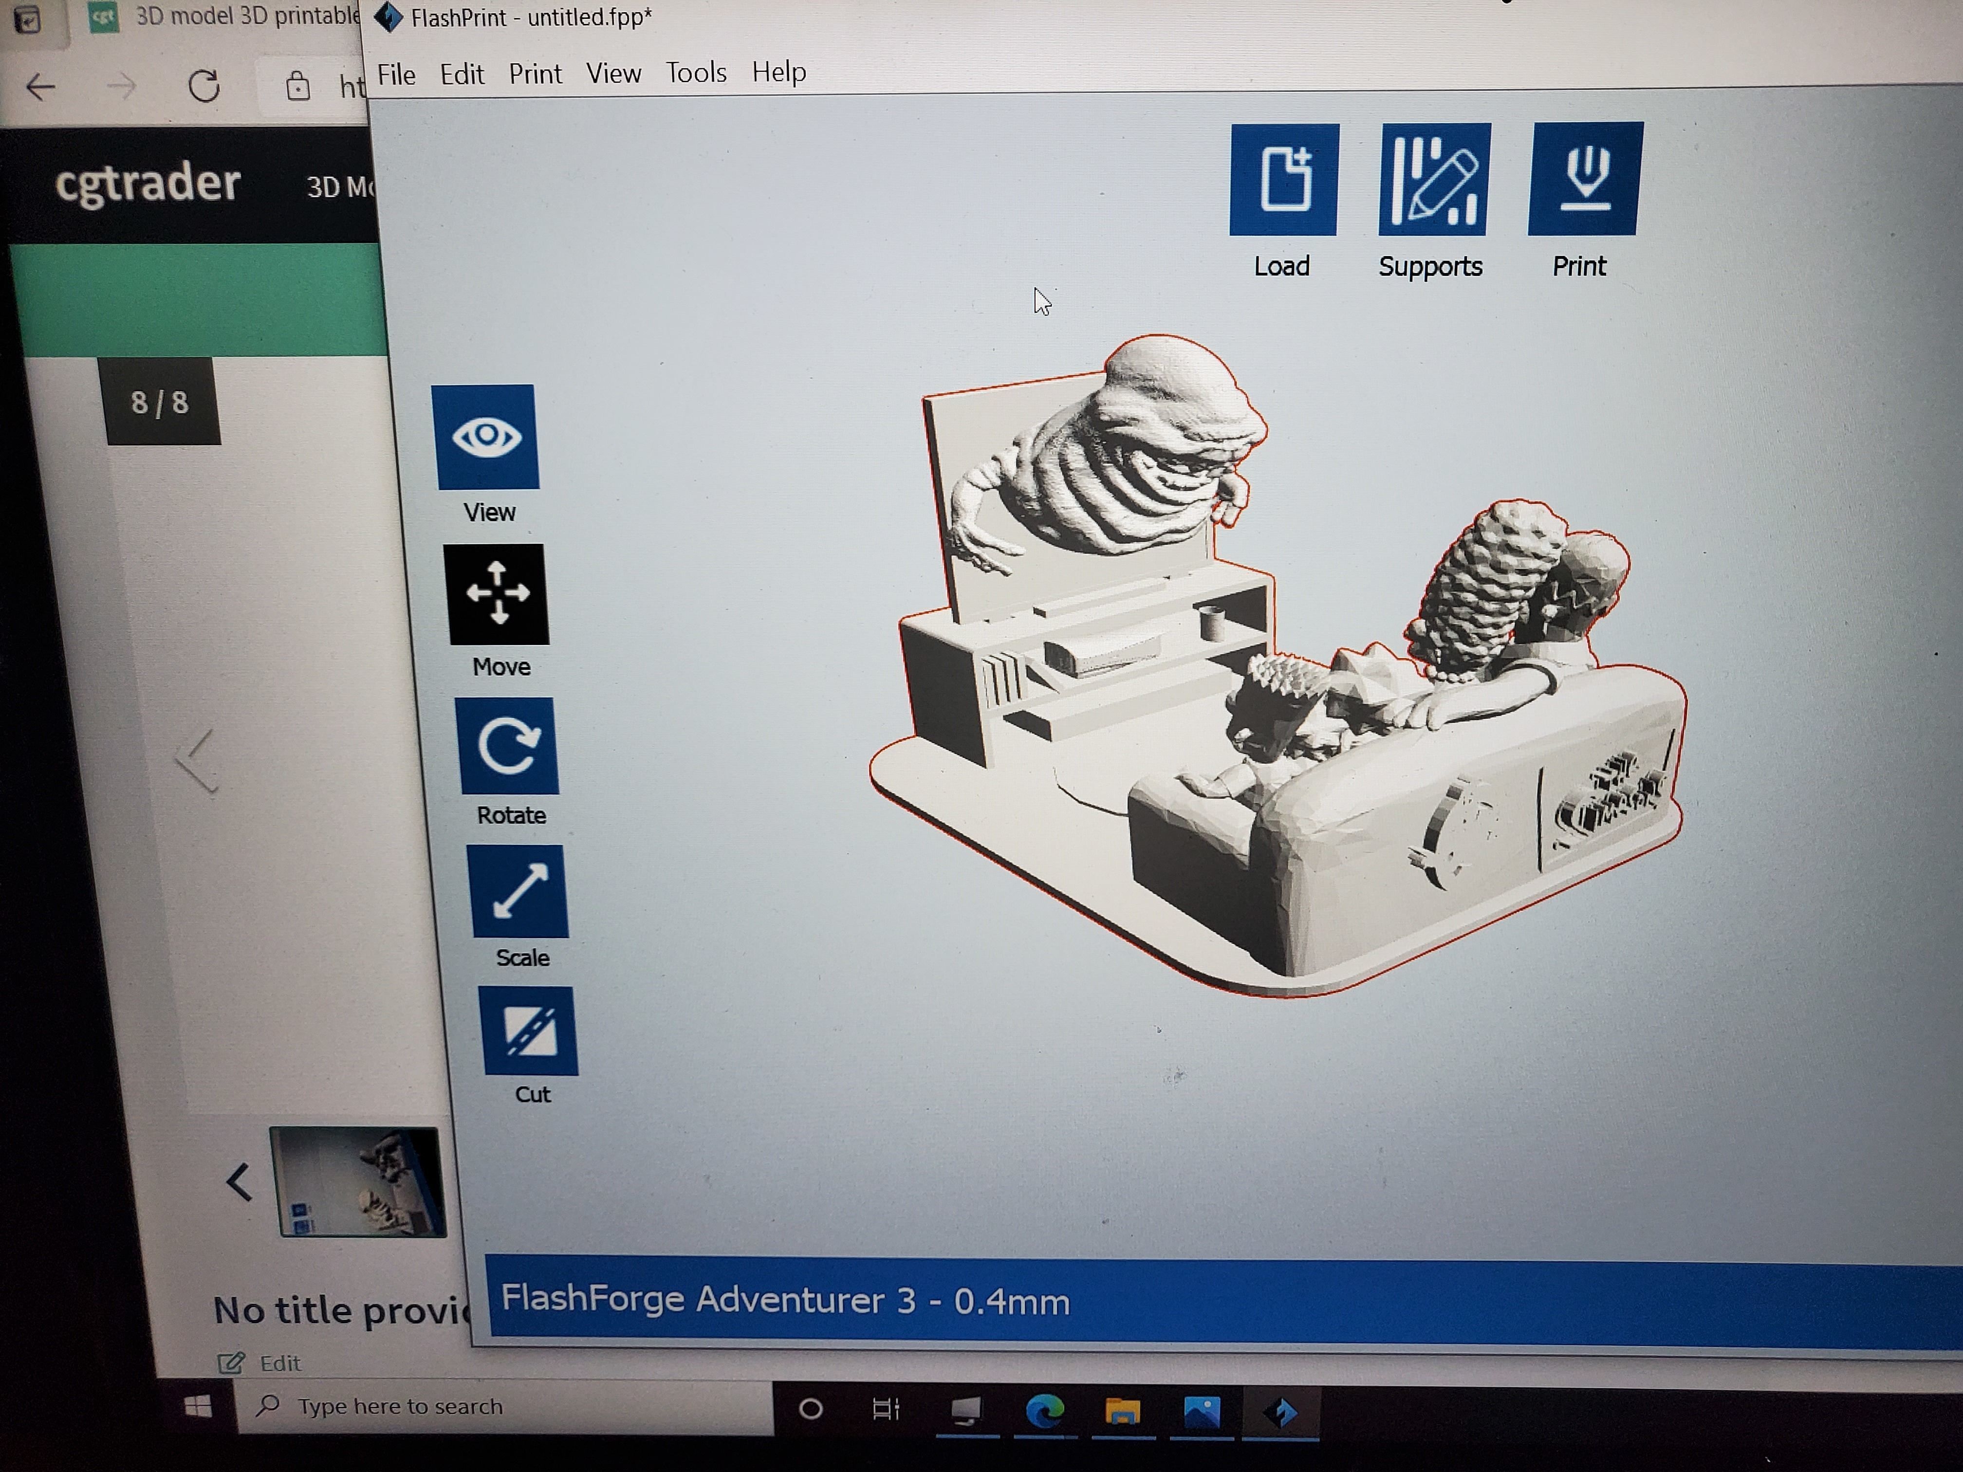Select the View eye tool
Viewport: 1963px width, 1472px height.
coord(485,438)
